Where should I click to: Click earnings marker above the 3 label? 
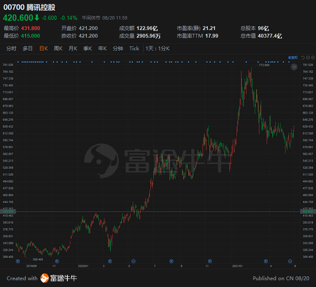pyautogui.click(x=110, y=261)
